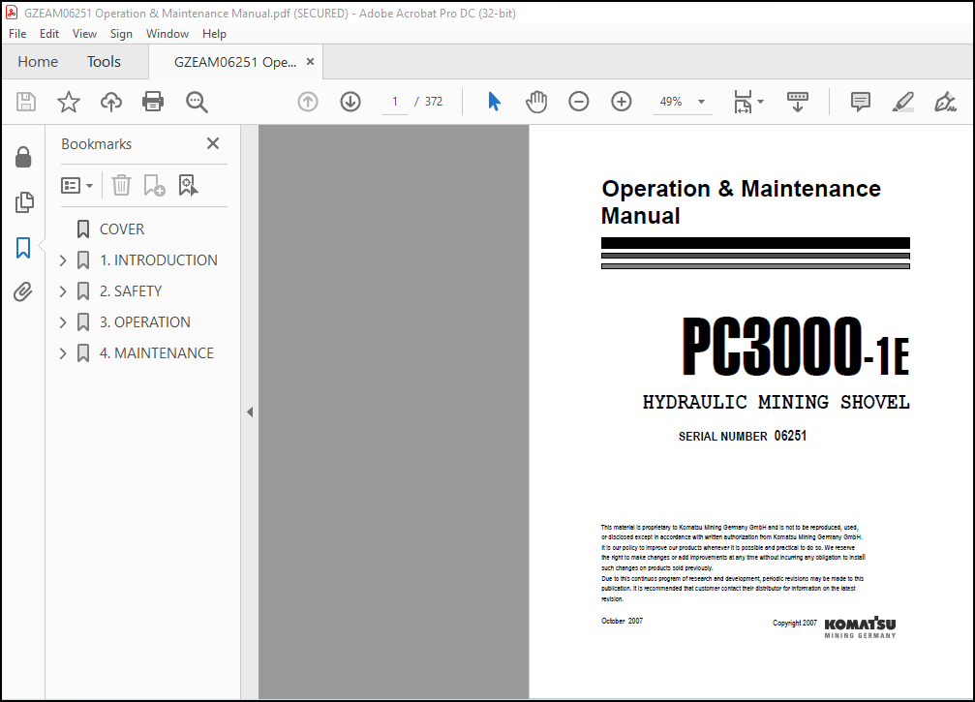The height and width of the screenshot is (702, 975).
Task: Open the Sign menu
Action: (x=121, y=34)
